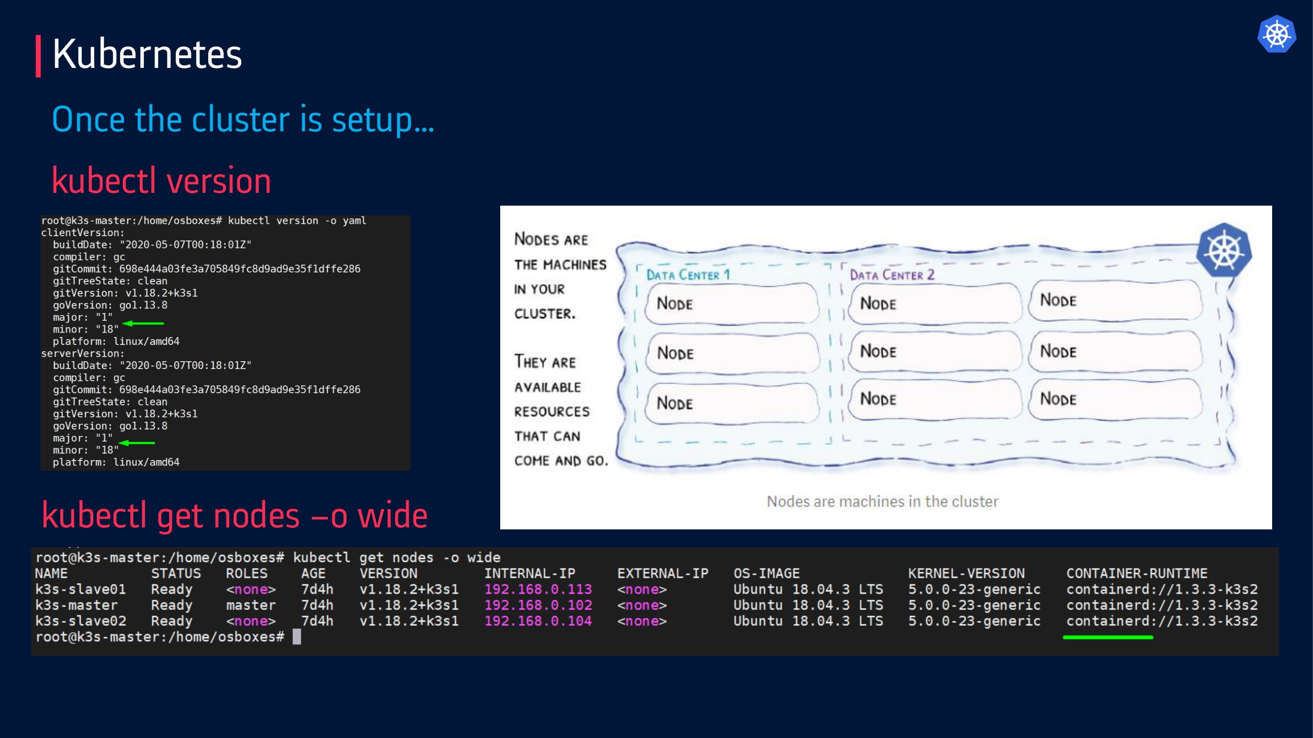The width and height of the screenshot is (1313, 738).
Task: Click 'goVersion: go1.13.8' under serverVersion
Action: click(110, 426)
